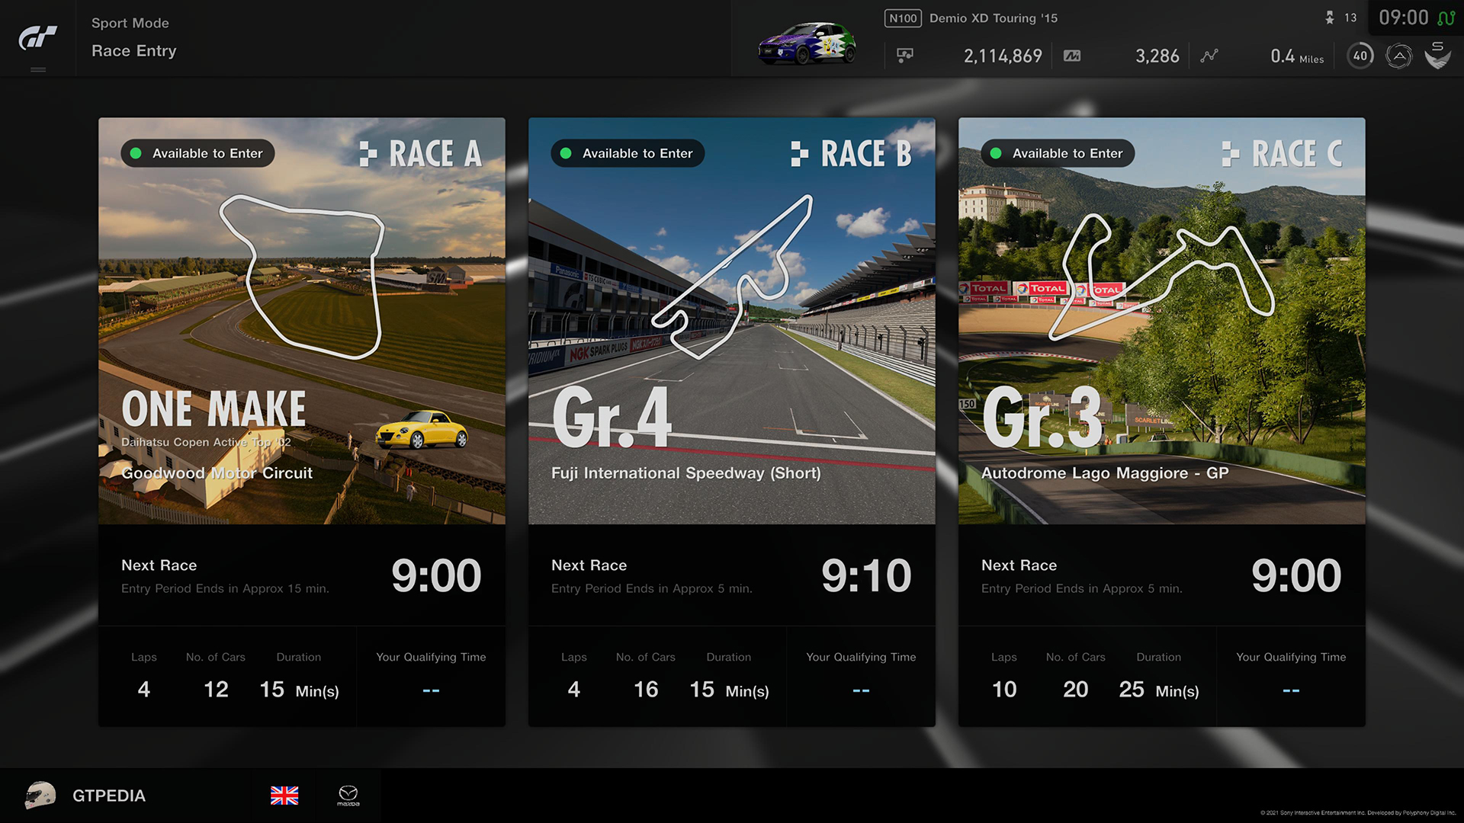Open the Race A One Make card
Image resolution: width=1464 pixels, height=823 pixels.
coord(302,421)
